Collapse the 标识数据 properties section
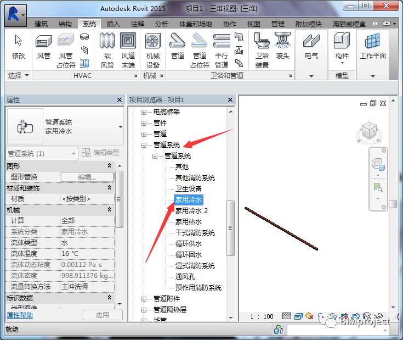This screenshot has width=403, height=340. click(x=109, y=298)
